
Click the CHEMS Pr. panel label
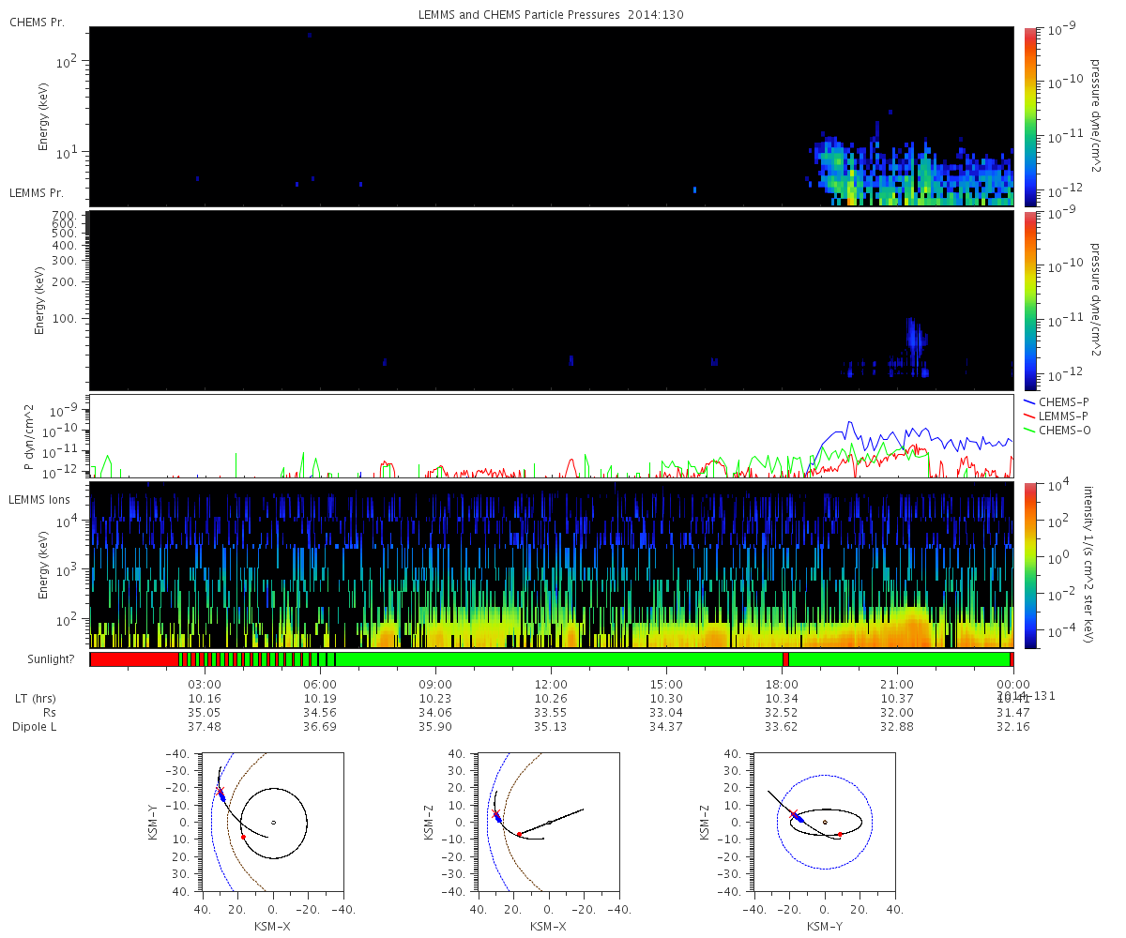pos(37,22)
